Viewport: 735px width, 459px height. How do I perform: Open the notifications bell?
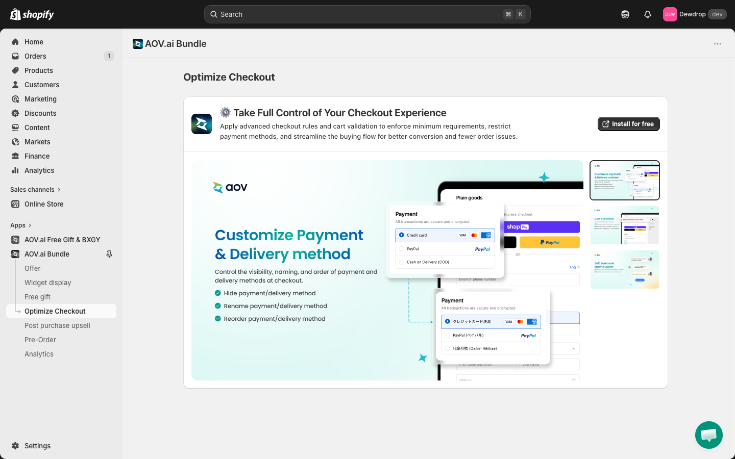648,14
